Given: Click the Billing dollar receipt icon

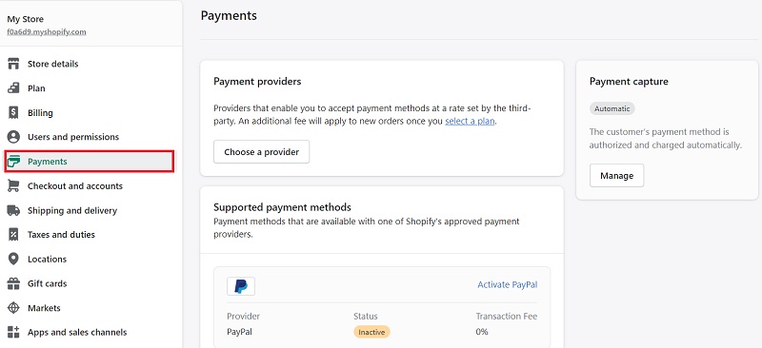Looking at the screenshot, I should click(x=13, y=112).
